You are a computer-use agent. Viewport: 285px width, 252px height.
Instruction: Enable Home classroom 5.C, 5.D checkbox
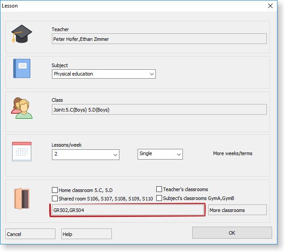click(x=55, y=190)
